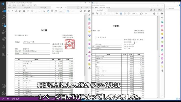This screenshot has width=181, height=102.
Task: Click the vertical scrollbar of right Acrobat document
Action: click(x=158, y=33)
